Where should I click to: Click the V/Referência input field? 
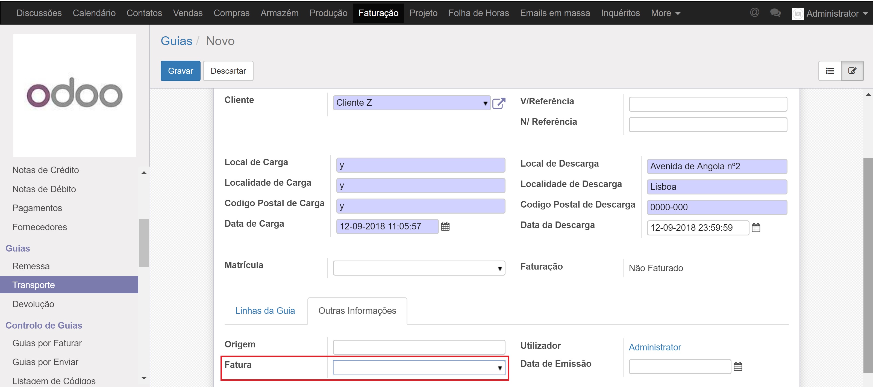(x=708, y=104)
